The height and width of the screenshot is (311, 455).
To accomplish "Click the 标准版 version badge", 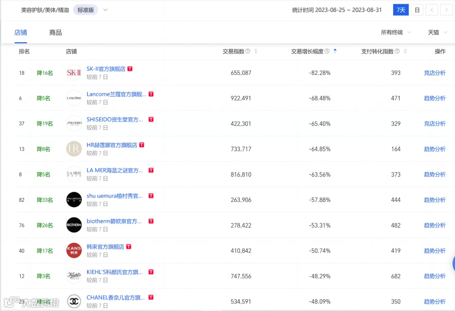I will point(86,10).
